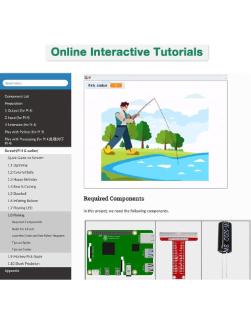The image size is (251, 325).
Task: Select Scratch(Pi 4 & earlier) section
Action: (22, 151)
